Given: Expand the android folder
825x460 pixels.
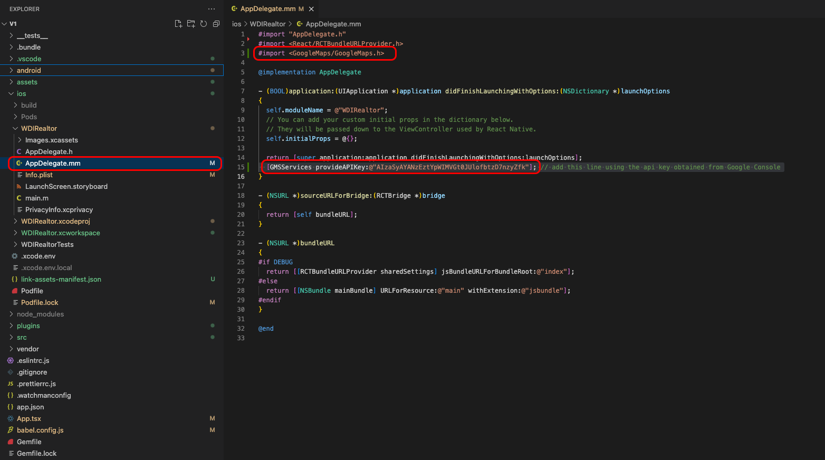Looking at the screenshot, I should pyautogui.click(x=28, y=71).
